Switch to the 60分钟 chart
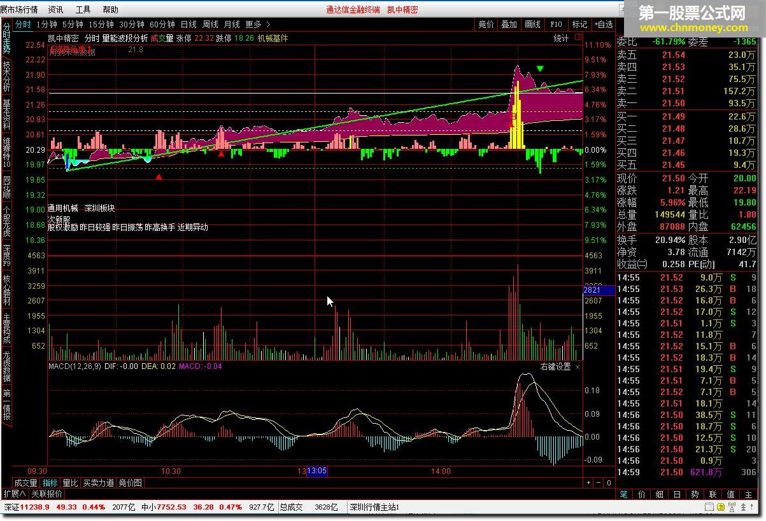766x521 pixels. point(162,24)
